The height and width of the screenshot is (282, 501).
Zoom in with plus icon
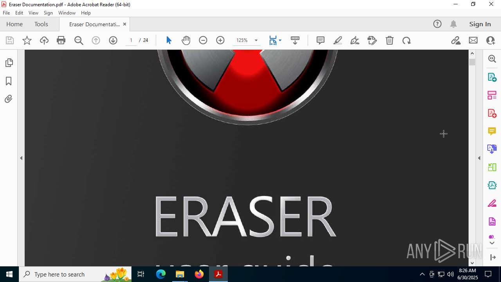click(220, 40)
